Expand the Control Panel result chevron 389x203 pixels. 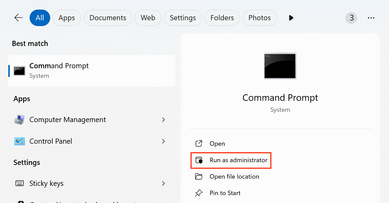(x=164, y=141)
